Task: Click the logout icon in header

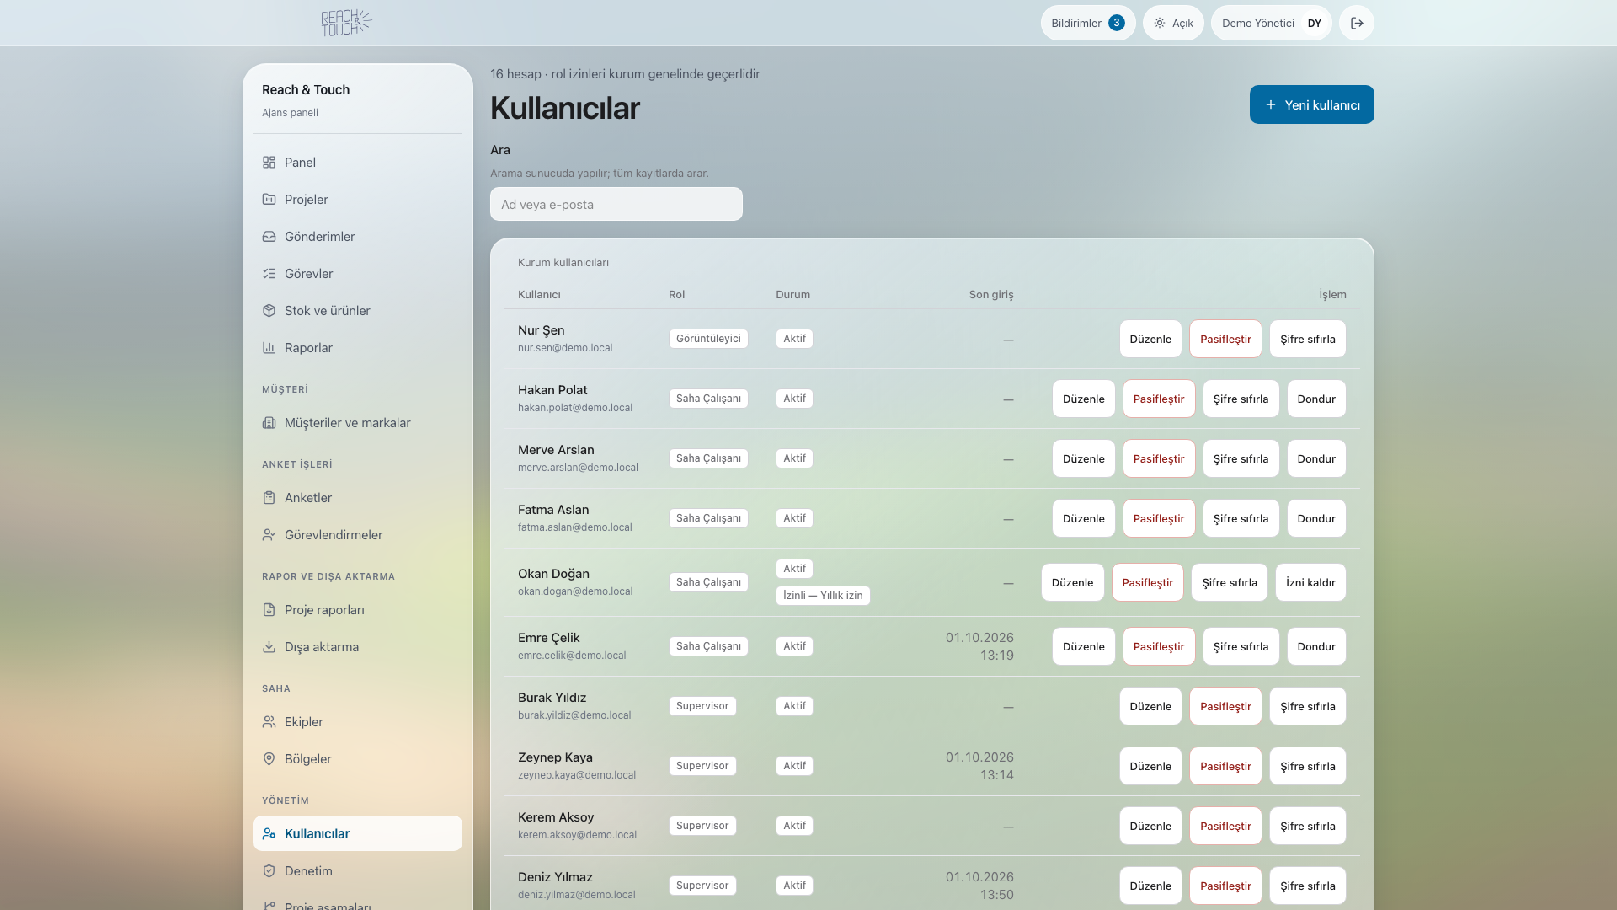Action: click(x=1357, y=23)
